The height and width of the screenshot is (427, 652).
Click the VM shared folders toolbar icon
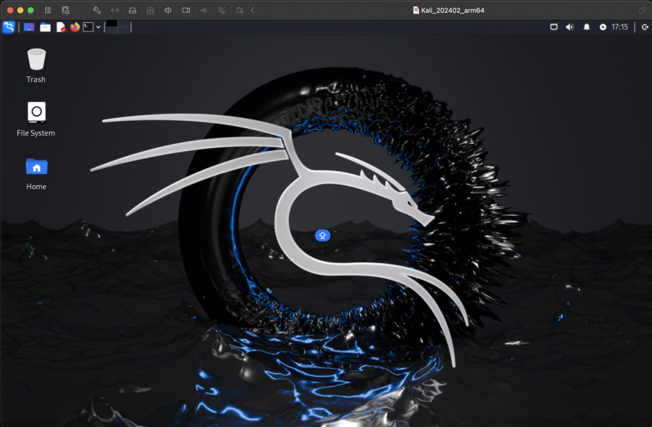pos(239,10)
